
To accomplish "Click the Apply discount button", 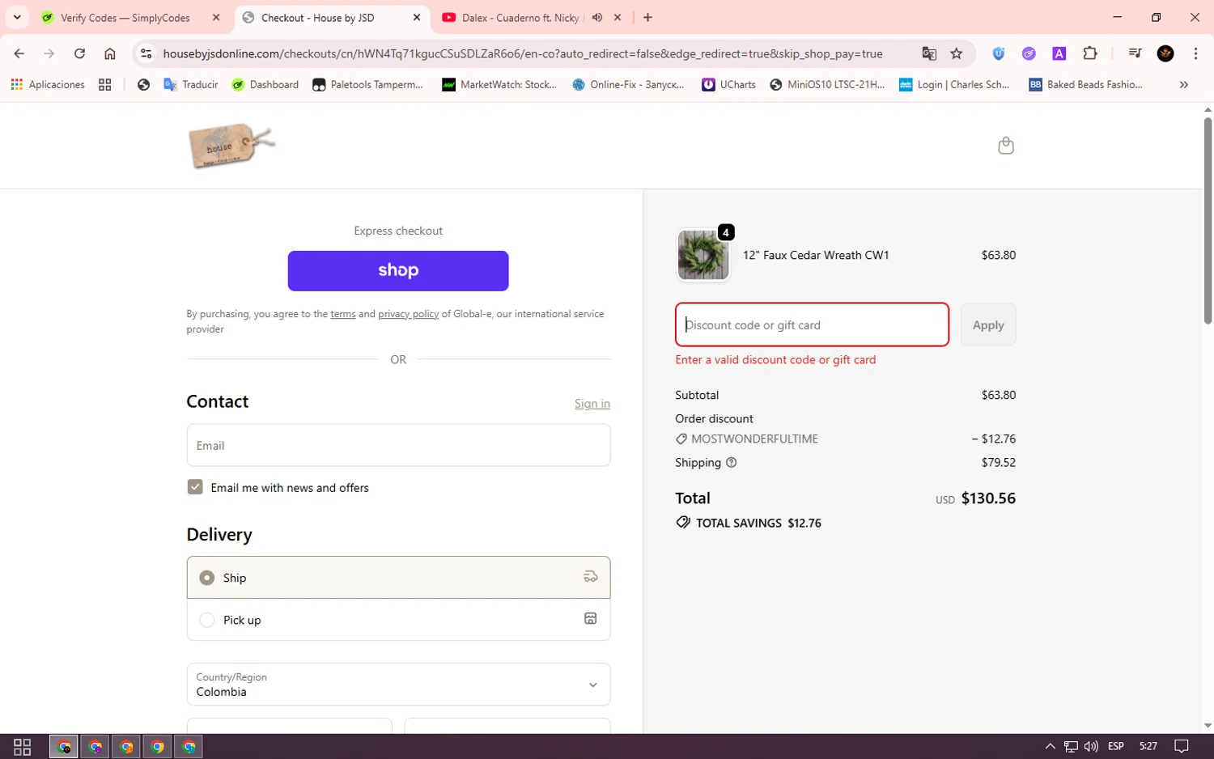I will pos(988,324).
